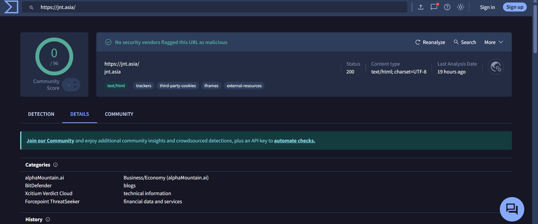This screenshot has width=538, height=224.
Task: Click the blogs category value
Action: (130, 186)
